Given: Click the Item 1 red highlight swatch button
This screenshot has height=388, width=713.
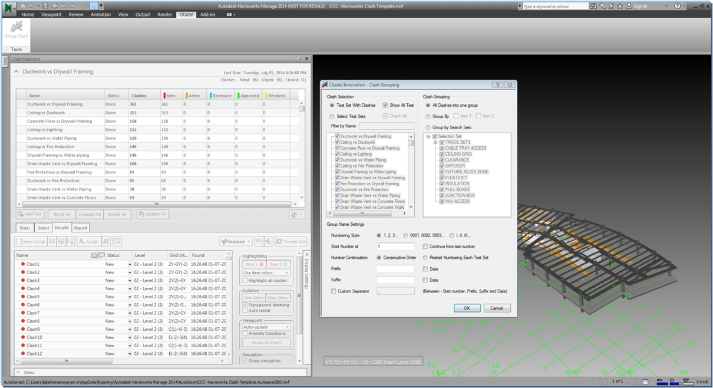Looking at the screenshot, I should [x=254, y=264].
